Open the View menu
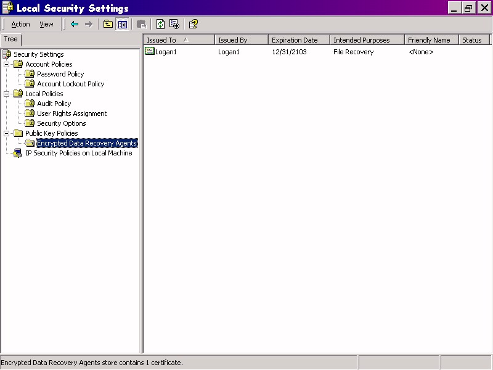Viewport: 493px width, 370px height. (x=46, y=24)
